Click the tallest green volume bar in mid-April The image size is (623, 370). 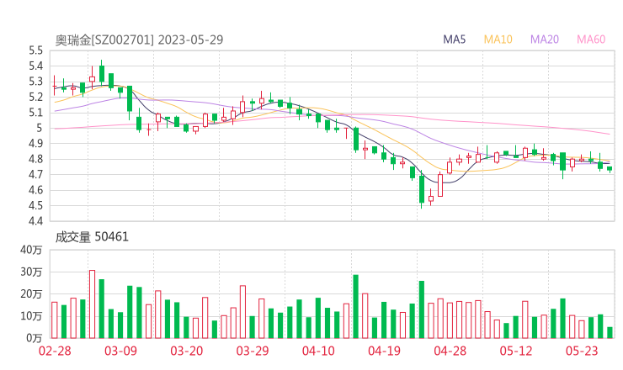(x=355, y=306)
